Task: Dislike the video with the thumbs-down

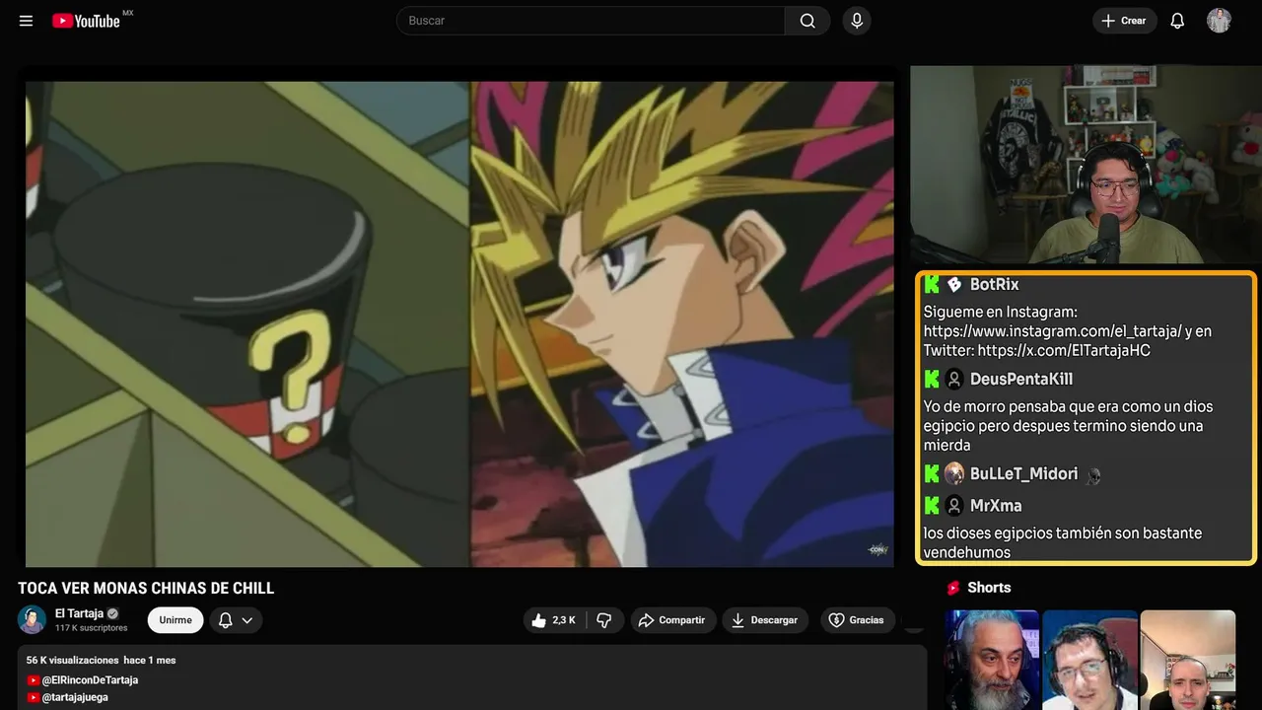Action: point(604,620)
